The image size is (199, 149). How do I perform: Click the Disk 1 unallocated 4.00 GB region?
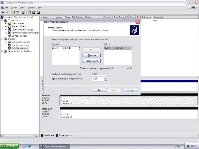coord(129,100)
